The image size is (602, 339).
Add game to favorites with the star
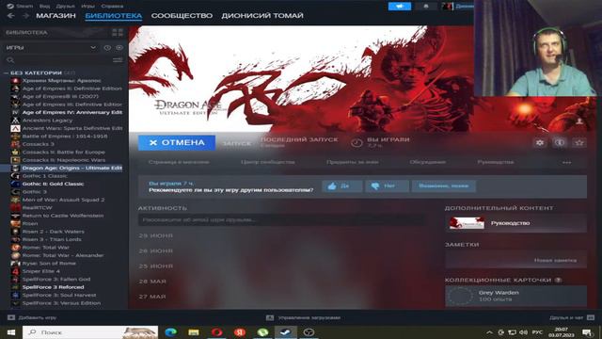pyautogui.click(x=579, y=143)
